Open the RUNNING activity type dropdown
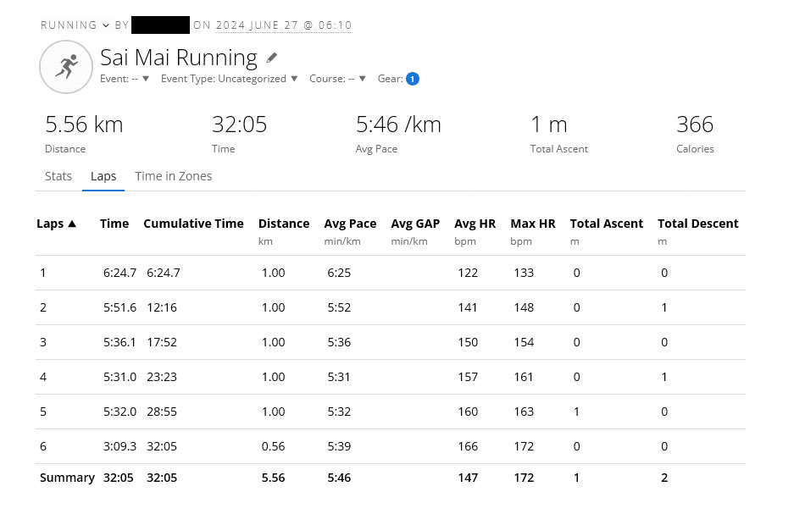805x514 pixels. pos(75,25)
